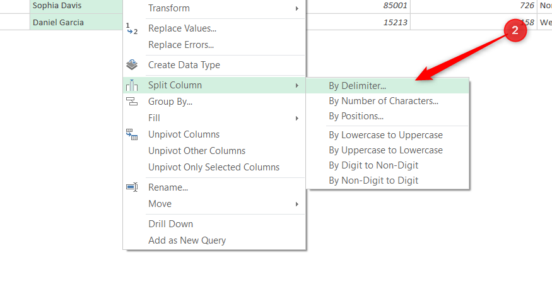Expand the Split Column submenu arrow

point(297,85)
